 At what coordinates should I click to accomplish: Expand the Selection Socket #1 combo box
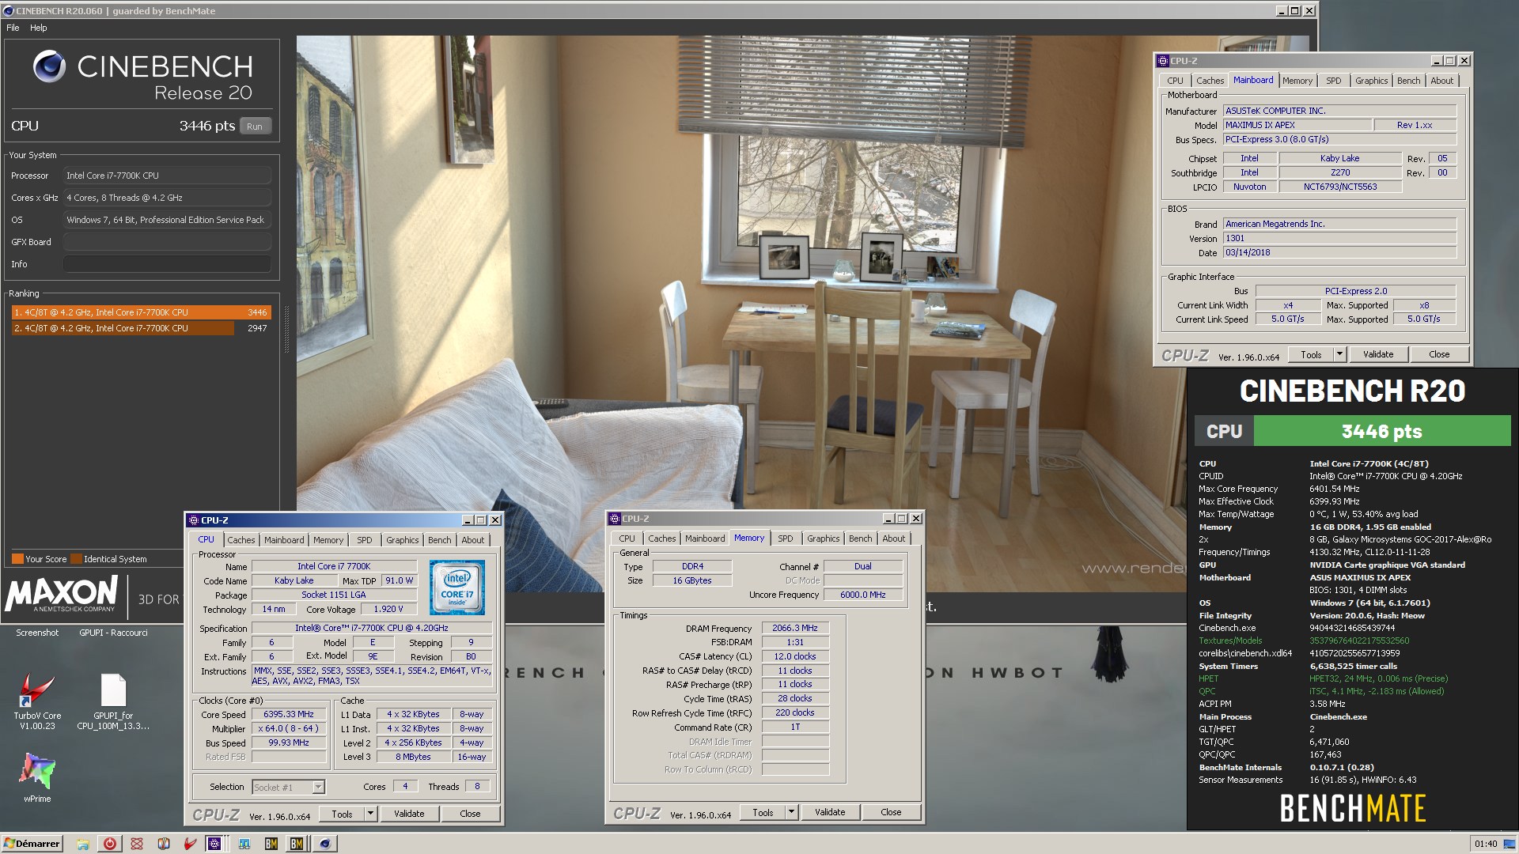(318, 787)
